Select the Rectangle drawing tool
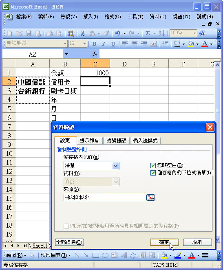This screenshot has width=223, height=270. [96, 255]
